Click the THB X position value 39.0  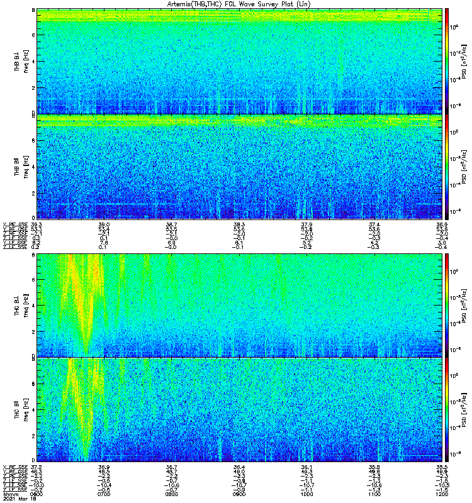coord(104,224)
